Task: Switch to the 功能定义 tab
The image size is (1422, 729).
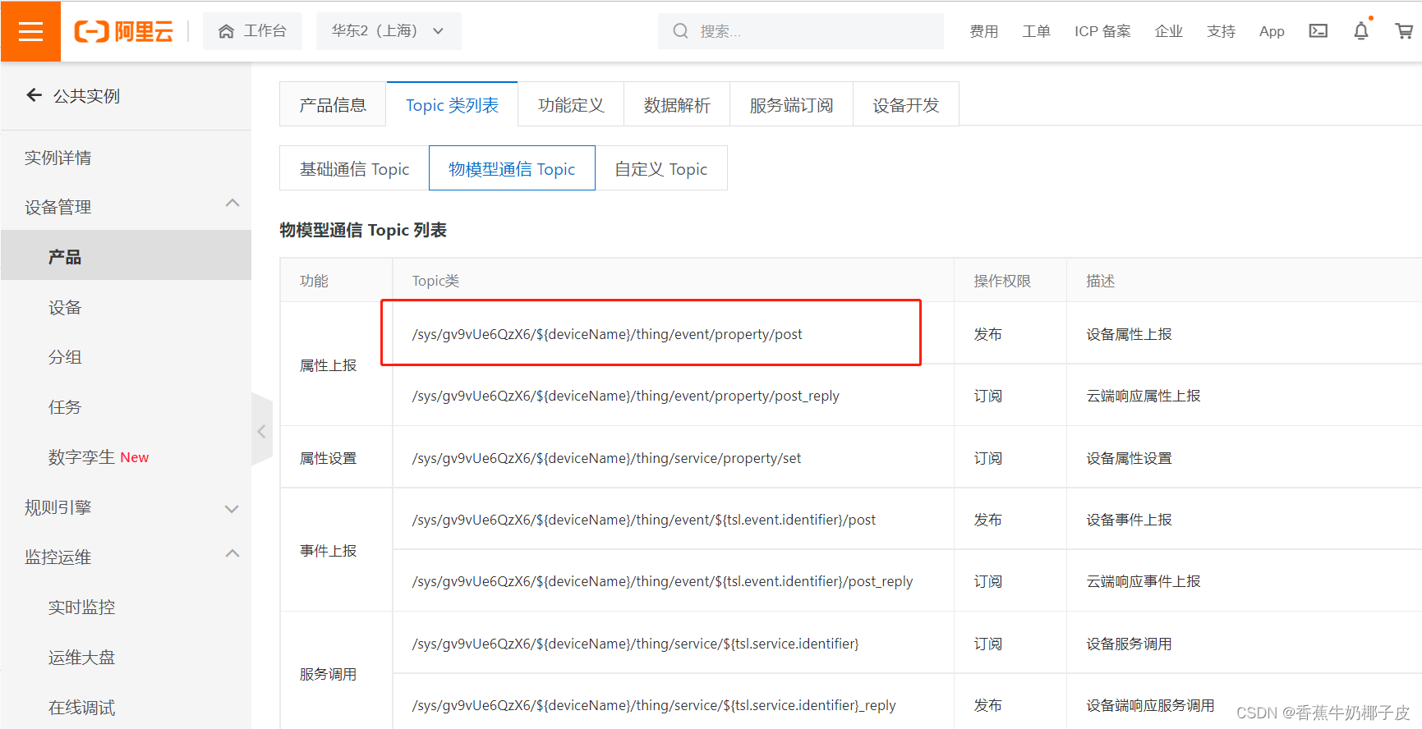Action: point(571,104)
